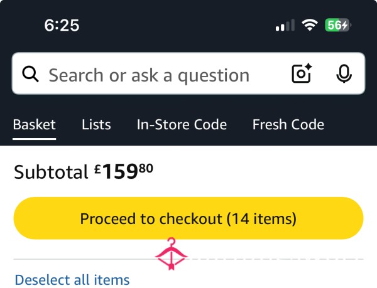Select the Basket tab
Viewport: 377px width, 288px height.
[35, 125]
